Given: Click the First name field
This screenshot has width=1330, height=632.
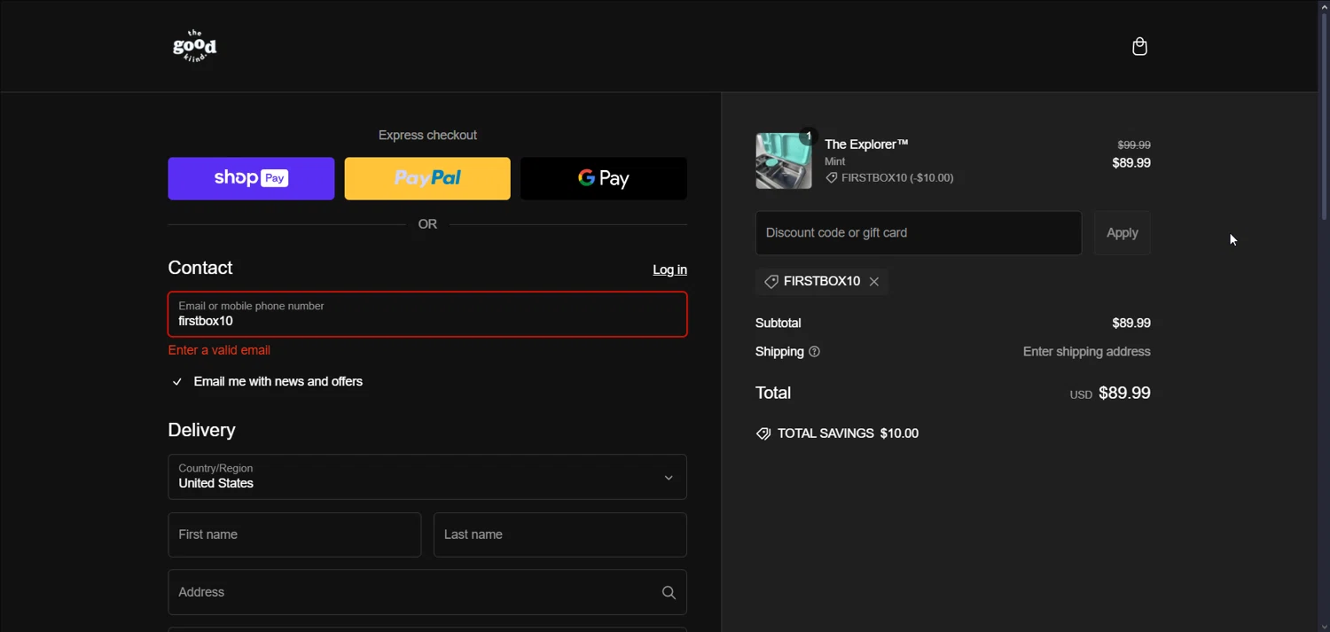Looking at the screenshot, I should pos(294,534).
